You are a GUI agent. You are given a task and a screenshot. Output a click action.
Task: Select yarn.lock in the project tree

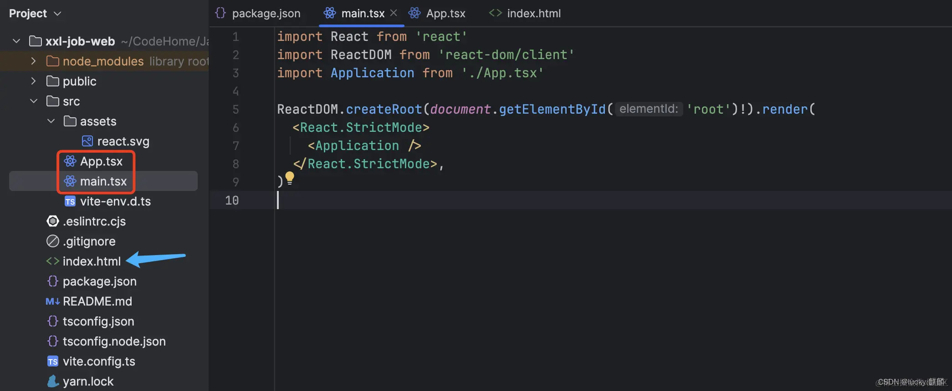88,381
